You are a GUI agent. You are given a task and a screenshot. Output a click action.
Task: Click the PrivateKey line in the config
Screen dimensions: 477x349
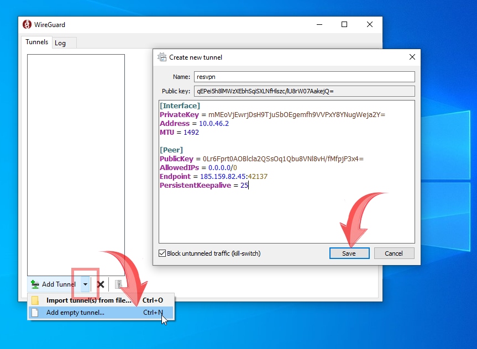click(x=272, y=115)
